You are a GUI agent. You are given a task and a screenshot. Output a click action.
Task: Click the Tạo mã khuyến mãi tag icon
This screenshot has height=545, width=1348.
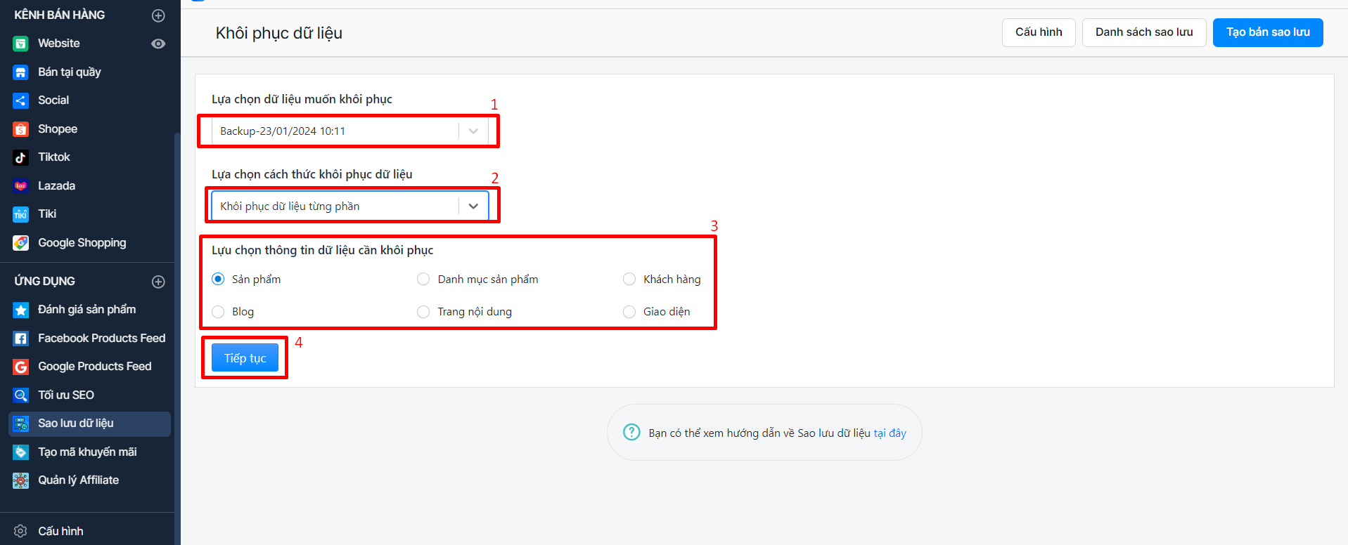tap(21, 452)
